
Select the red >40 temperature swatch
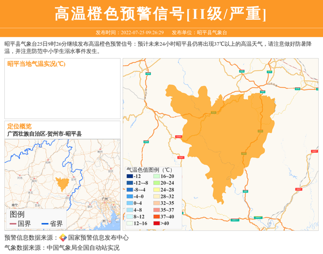pos(157,223)
